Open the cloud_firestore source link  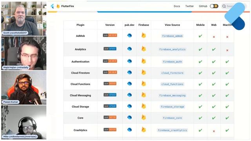point(172,73)
